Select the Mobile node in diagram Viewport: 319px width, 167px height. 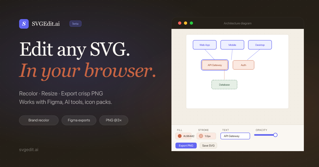click(x=232, y=45)
